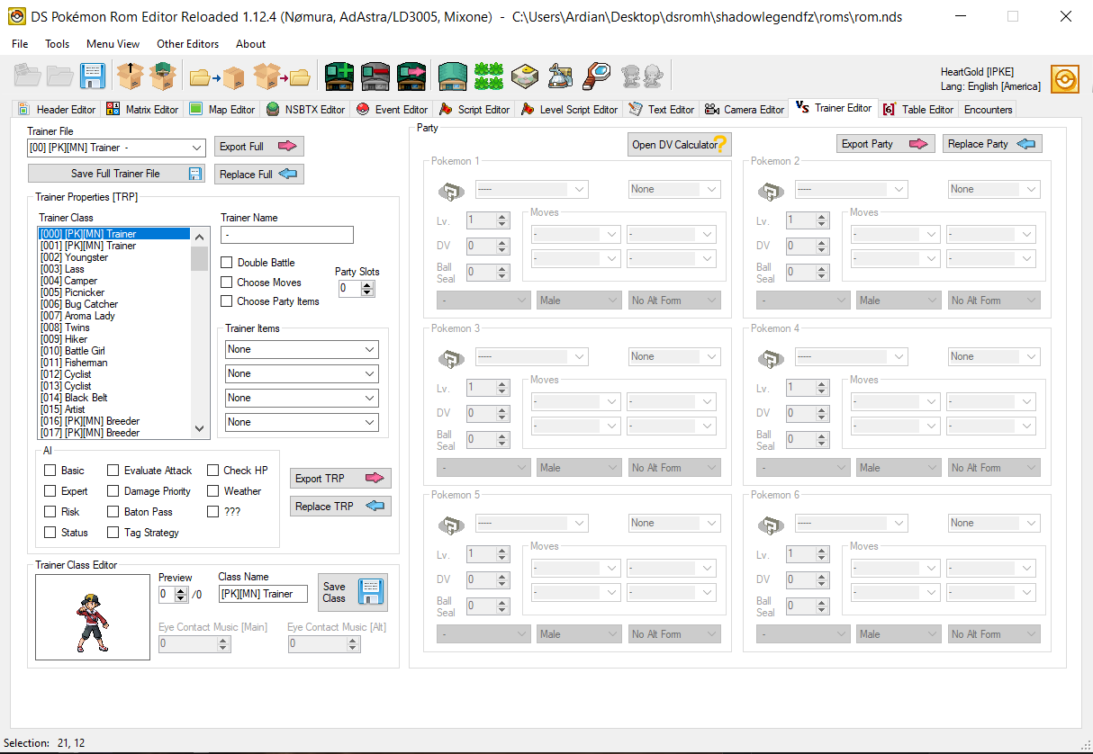Click the building icon with green plus
1093x754 pixels.
[x=339, y=76]
